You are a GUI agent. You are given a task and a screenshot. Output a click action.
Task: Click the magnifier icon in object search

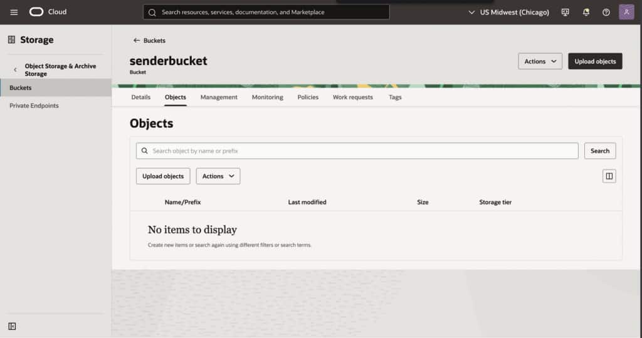(x=145, y=151)
